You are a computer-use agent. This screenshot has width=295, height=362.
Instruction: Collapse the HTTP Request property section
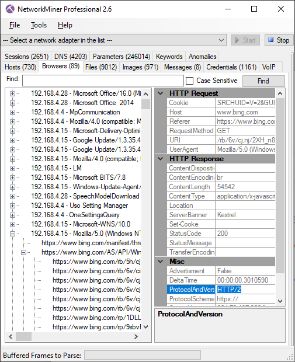[161, 93]
